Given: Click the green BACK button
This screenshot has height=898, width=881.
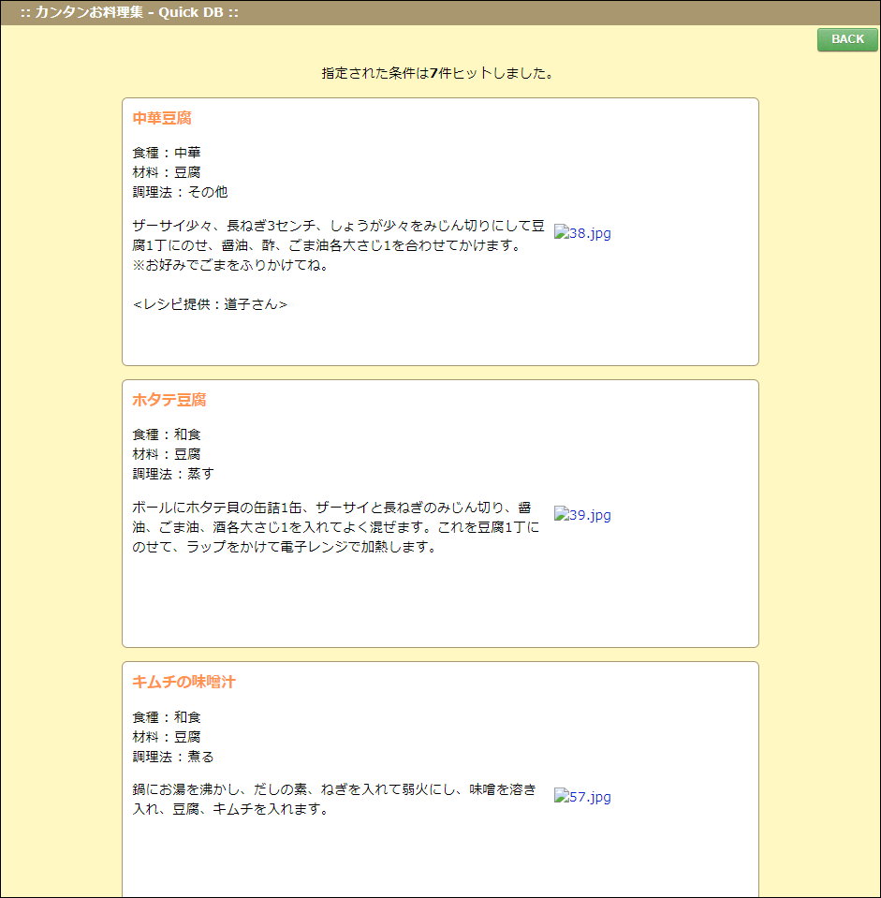Looking at the screenshot, I should click(847, 39).
